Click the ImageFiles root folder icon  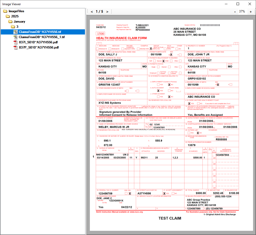point(5,11)
